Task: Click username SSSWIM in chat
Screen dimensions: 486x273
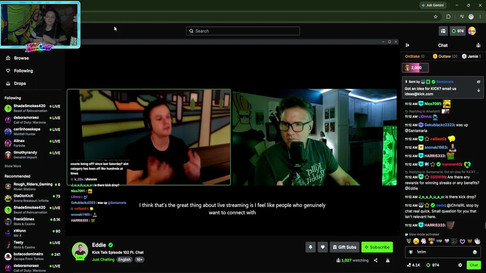Action: point(438,177)
